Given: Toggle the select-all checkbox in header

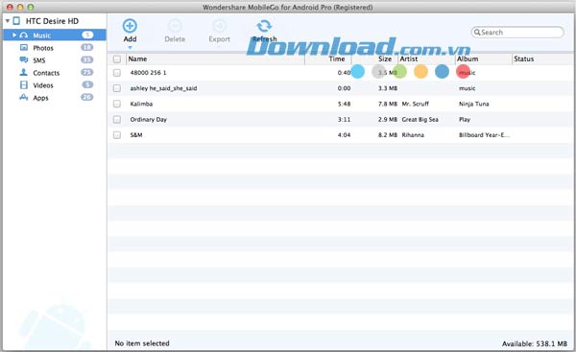Looking at the screenshot, I should 117,59.
